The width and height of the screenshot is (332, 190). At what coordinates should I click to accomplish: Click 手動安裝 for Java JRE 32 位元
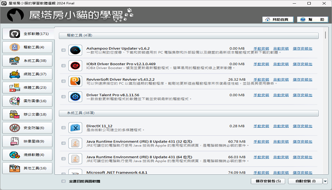(x=261, y=142)
